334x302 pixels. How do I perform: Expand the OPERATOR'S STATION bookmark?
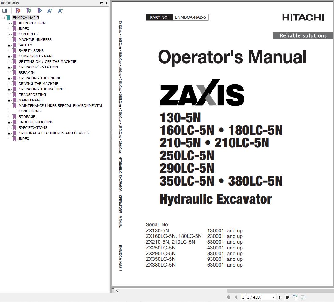[x=9, y=68]
